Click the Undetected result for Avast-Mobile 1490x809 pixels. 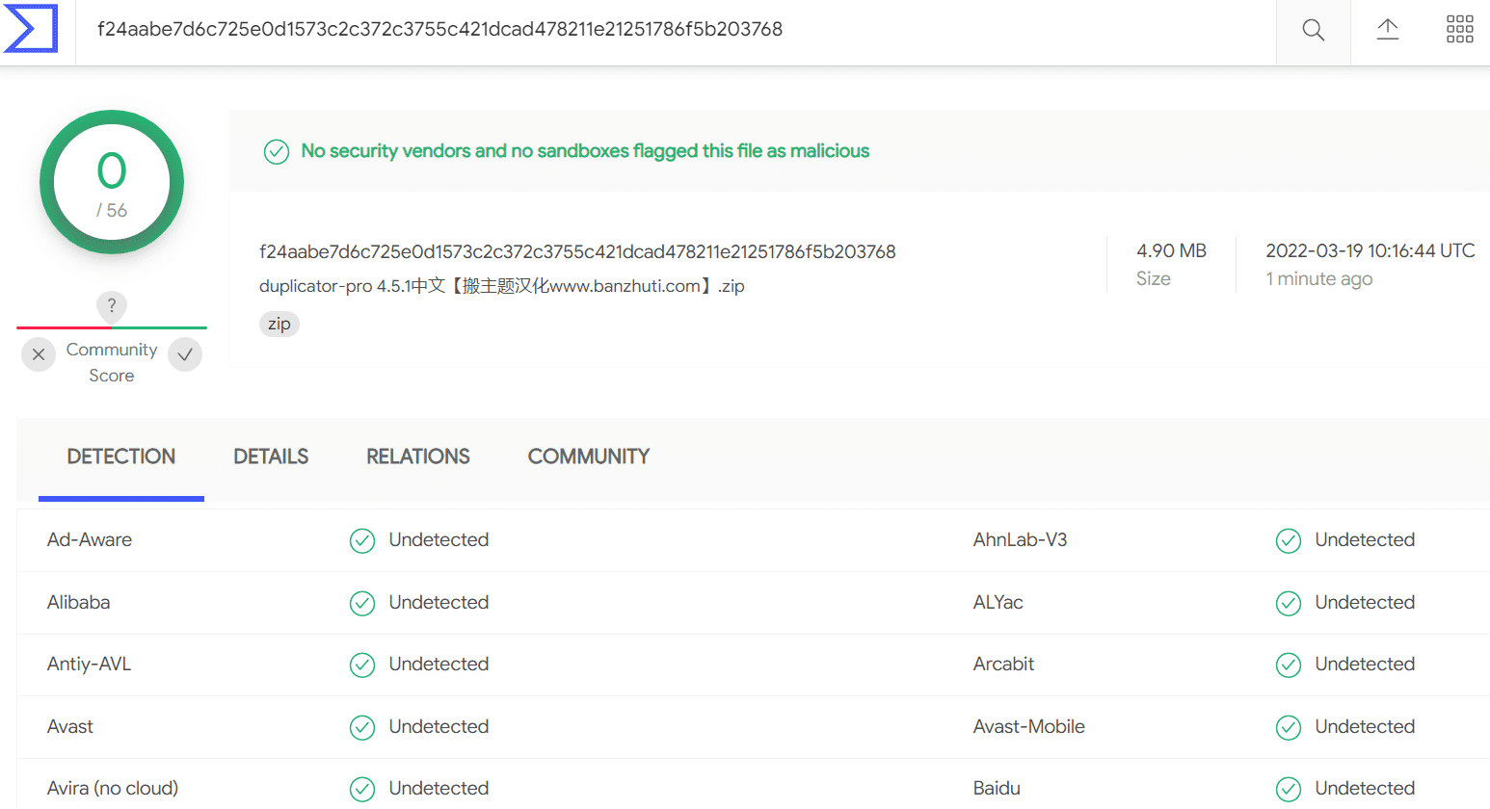pyautogui.click(x=1365, y=726)
